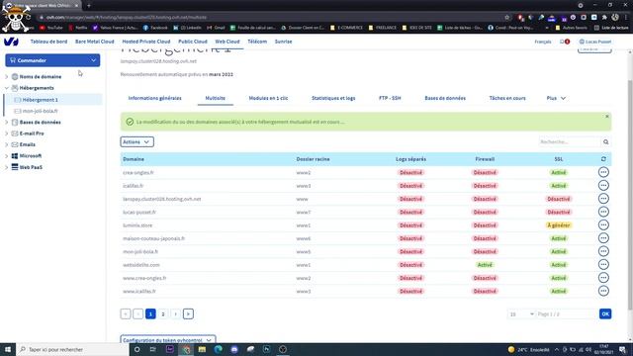Expand the Emails tree node
Screen dimensions: 633x356
(x=7, y=144)
